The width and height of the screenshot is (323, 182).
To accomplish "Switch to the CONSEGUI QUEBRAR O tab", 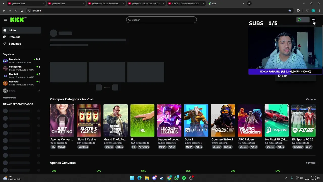I will pos(146,4).
